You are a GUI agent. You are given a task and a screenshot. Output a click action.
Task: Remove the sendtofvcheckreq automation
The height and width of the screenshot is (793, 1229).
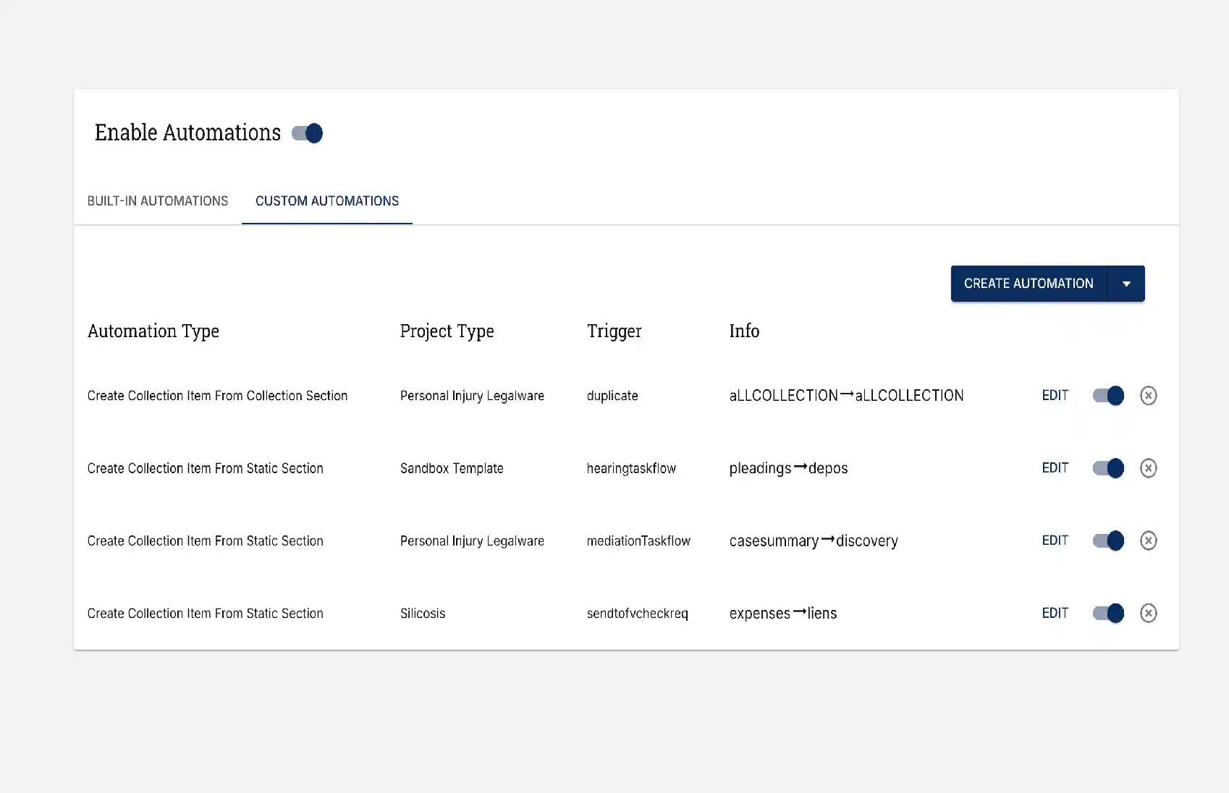[x=1148, y=613]
